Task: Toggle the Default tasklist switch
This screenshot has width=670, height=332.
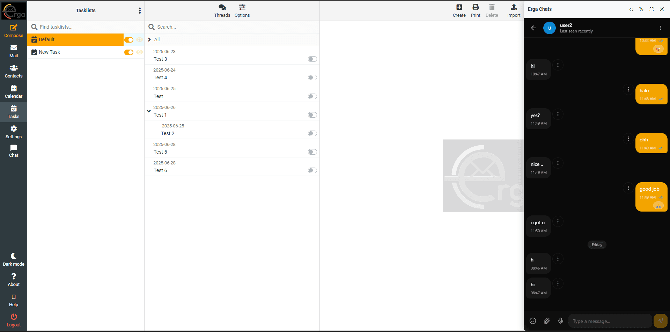Action: 129,40
